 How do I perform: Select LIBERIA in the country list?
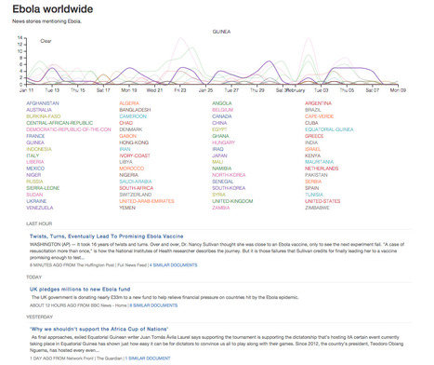[x=35, y=162]
